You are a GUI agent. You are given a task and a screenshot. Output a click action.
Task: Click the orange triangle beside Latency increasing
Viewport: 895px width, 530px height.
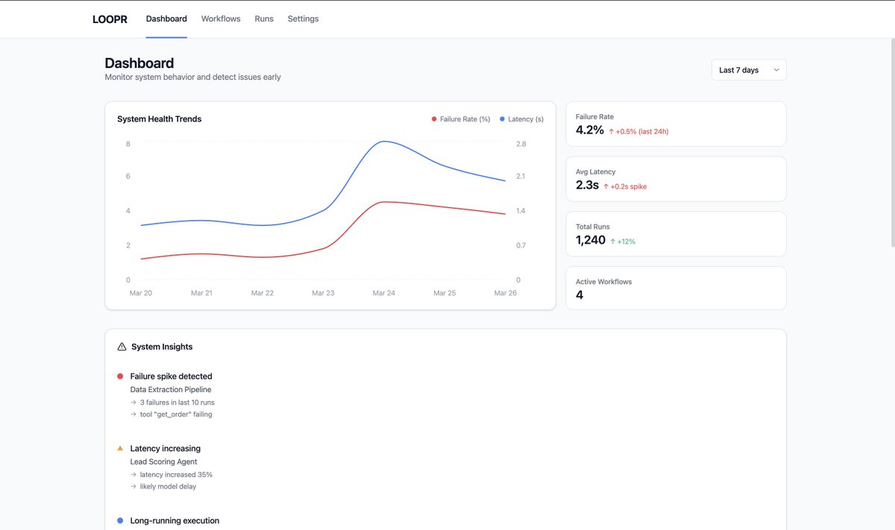120,448
